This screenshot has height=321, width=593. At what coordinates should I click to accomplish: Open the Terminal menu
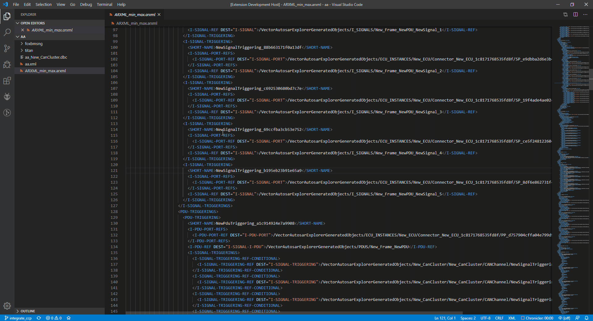(x=104, y=4)
